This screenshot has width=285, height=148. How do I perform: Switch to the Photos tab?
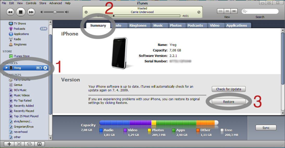(176, 26)
